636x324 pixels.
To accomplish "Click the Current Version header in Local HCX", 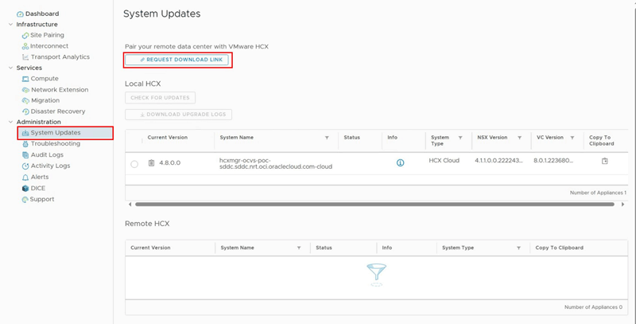I will [168, 138].
